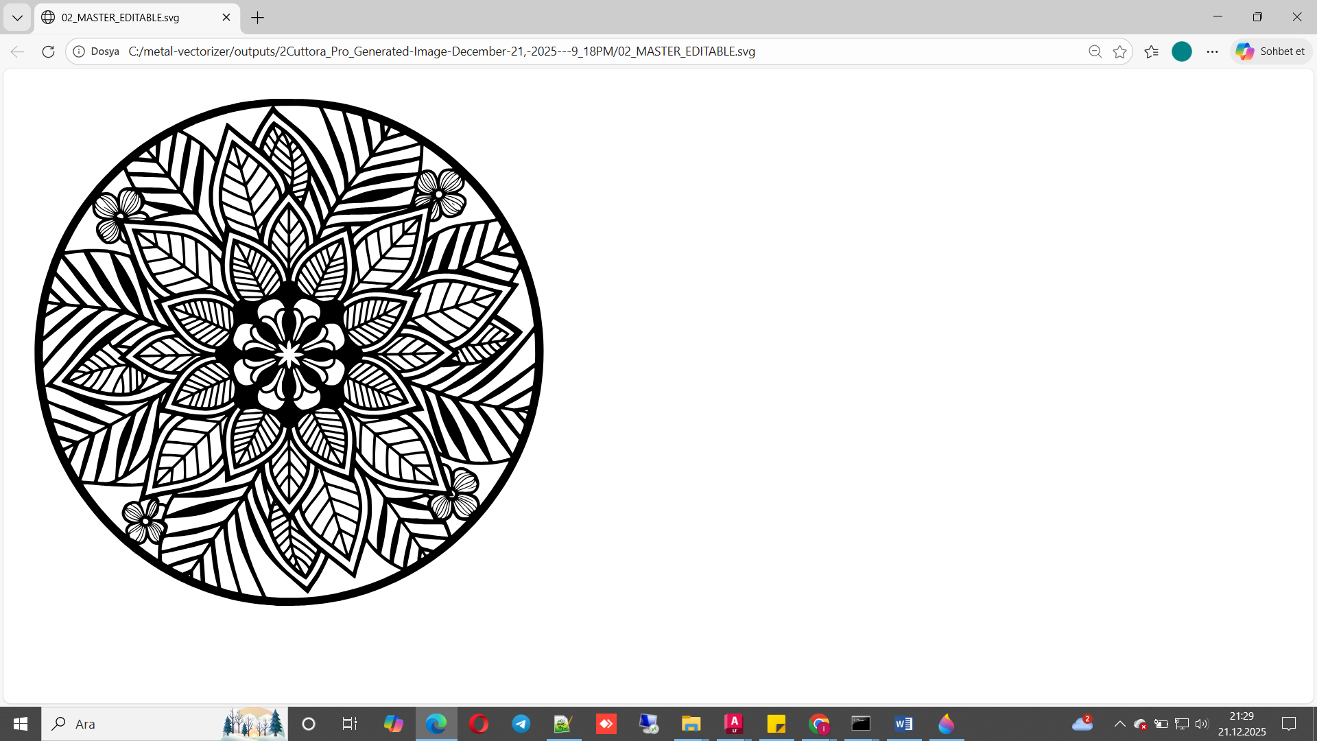Close the 02_MASTER_EDITABLE.svg tab
Viewport: 1317px width, 741px height.
[x=226, y=18]
